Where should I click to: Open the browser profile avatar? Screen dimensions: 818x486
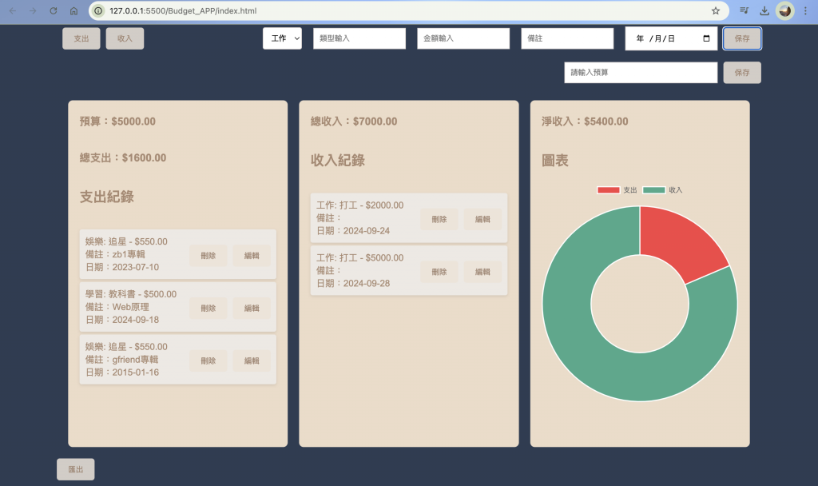[x=784, y=10]
